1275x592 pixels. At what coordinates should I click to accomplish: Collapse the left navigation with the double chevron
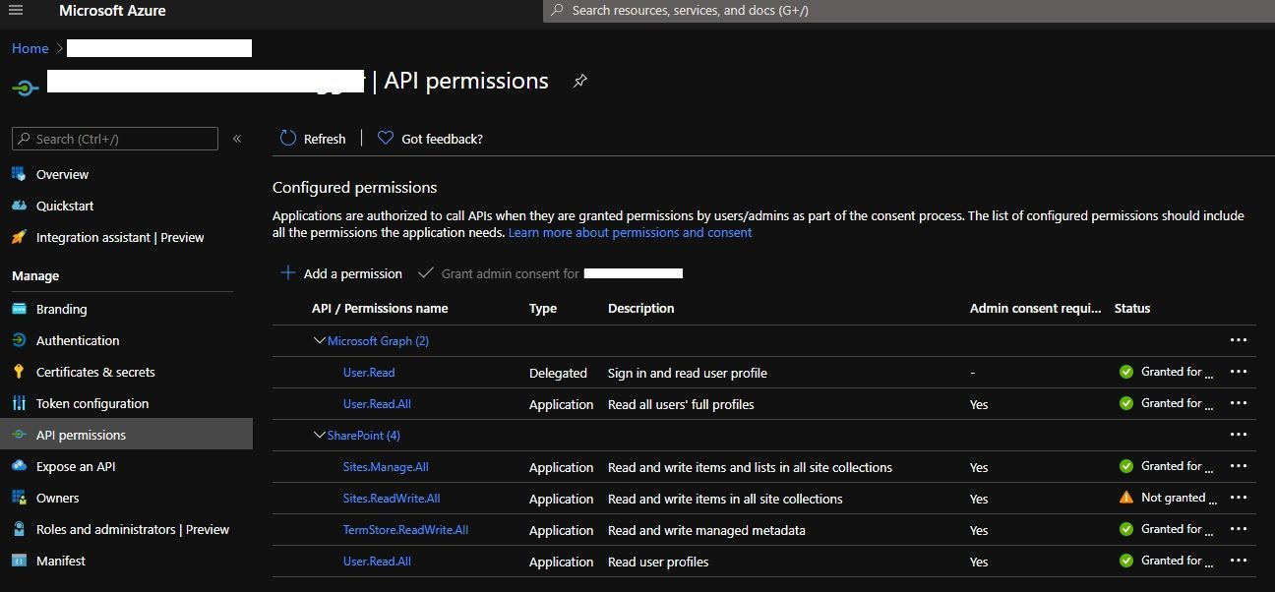click(237, 139)
